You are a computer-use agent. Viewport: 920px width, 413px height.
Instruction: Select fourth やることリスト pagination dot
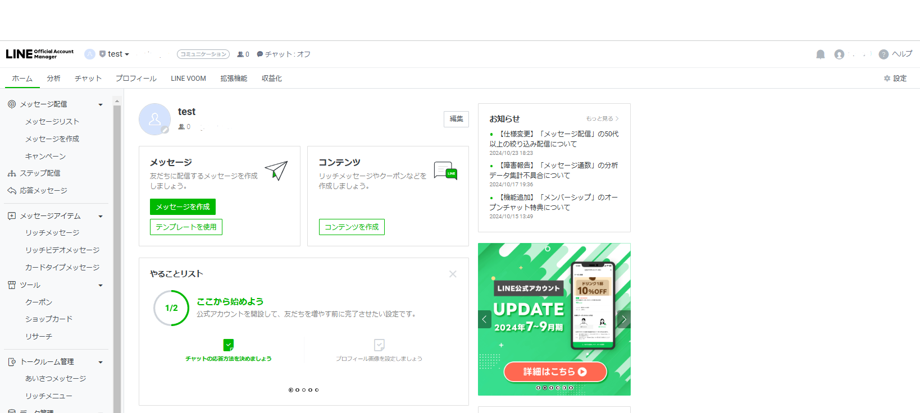click(x=311, y=390)
